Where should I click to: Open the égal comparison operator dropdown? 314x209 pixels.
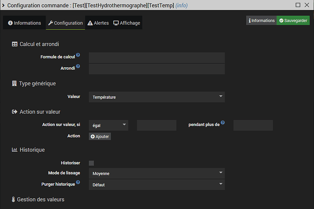point(108,125)
